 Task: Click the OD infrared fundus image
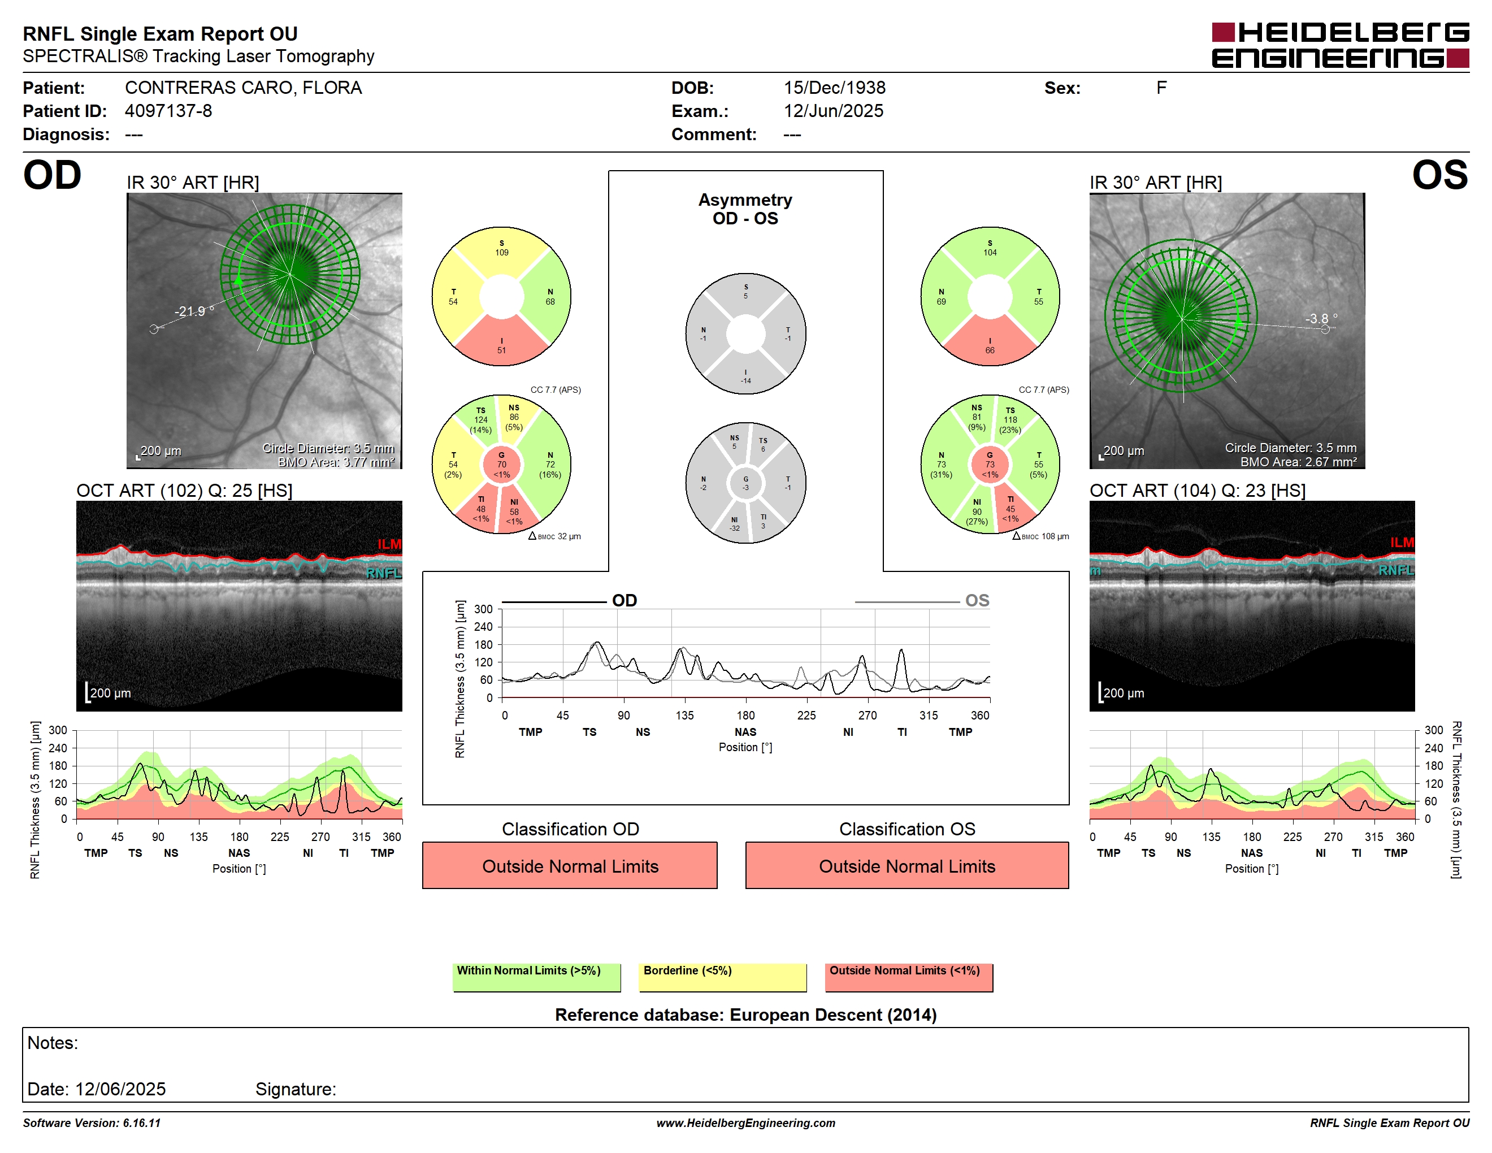coord(264,331)
